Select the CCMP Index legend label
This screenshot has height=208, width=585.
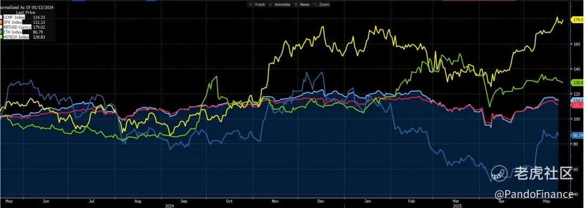(x=14, y=17)
